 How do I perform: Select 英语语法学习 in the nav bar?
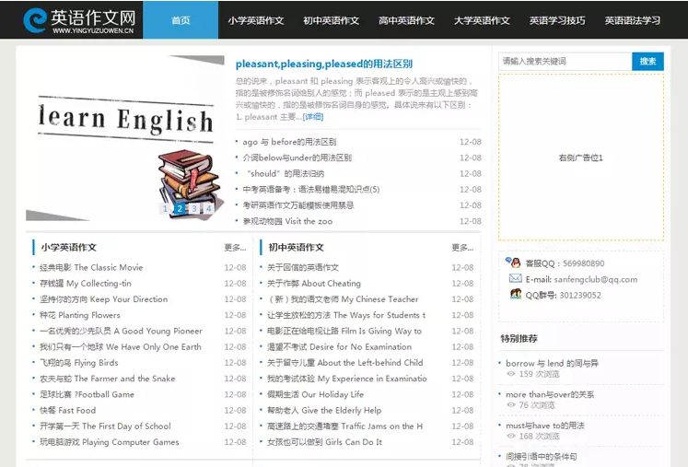[x=632, y=20]
